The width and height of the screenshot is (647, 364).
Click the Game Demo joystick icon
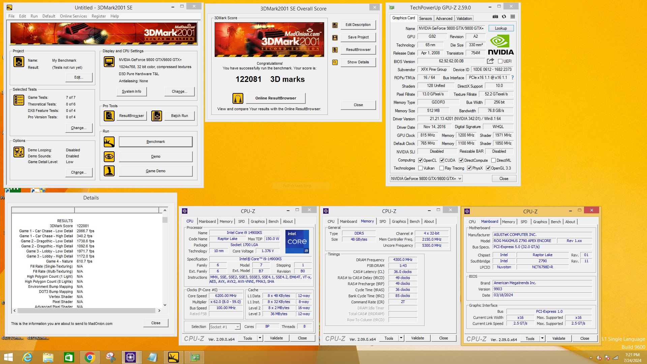coord(109,171)
